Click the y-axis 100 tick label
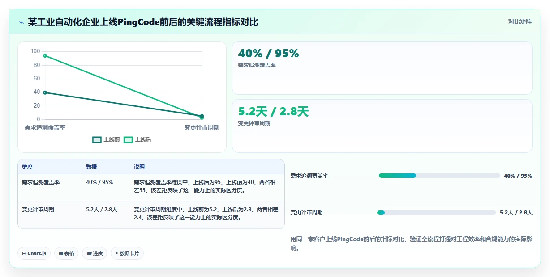Screen dimensions: 550x277 pos(35,51)
